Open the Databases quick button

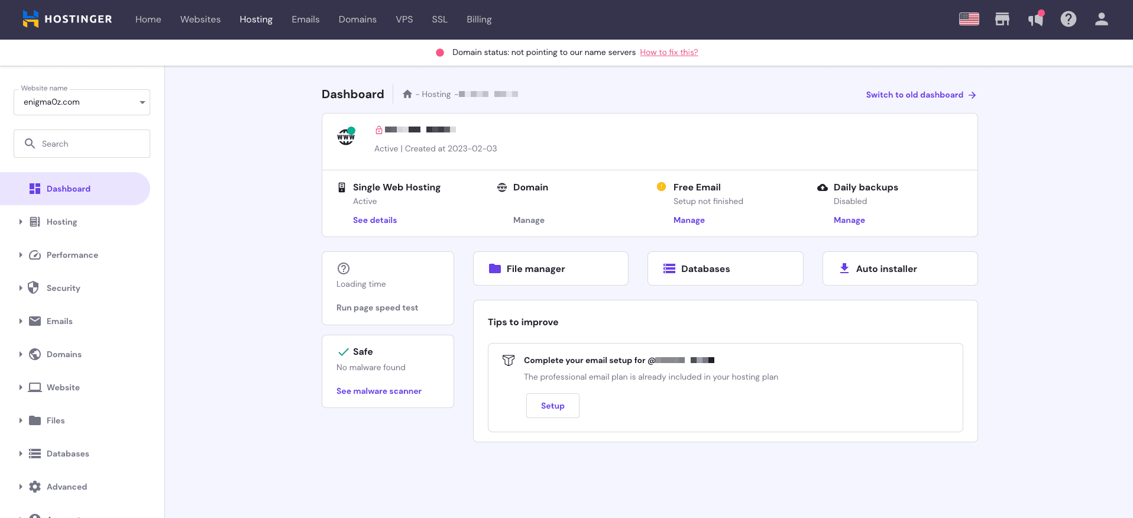pyautogui.click(x=725, y=268)
